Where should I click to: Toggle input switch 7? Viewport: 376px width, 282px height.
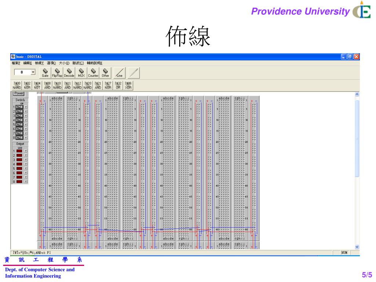coord(19,133)
